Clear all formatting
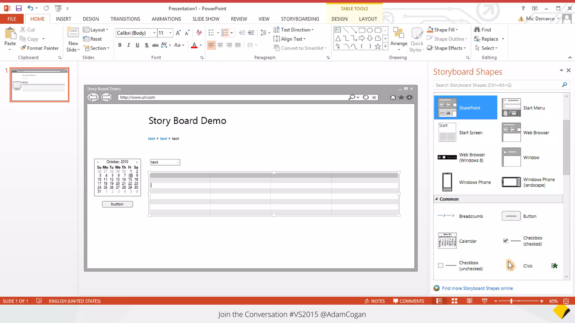The width and height of the screenshot is (575, 323). point(199,33)
